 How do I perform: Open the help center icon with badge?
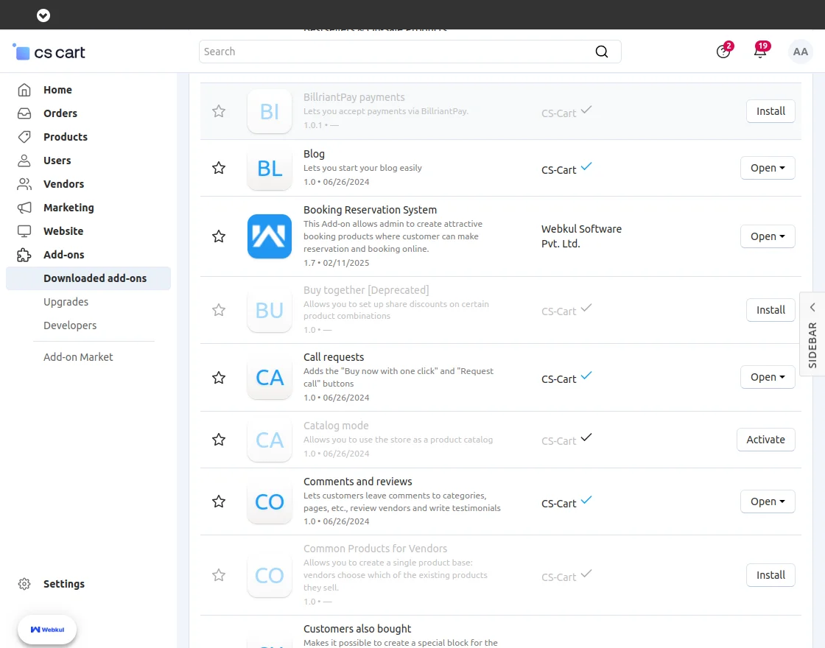723,52
